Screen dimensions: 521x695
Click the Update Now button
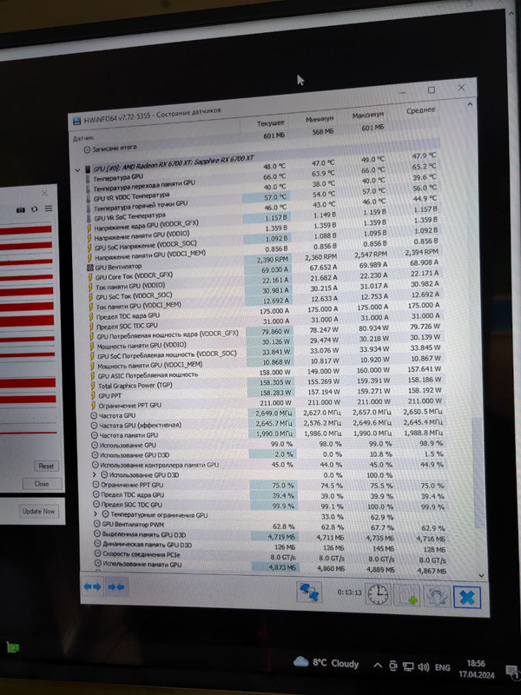pyautogui.click(x=39, y=511)
